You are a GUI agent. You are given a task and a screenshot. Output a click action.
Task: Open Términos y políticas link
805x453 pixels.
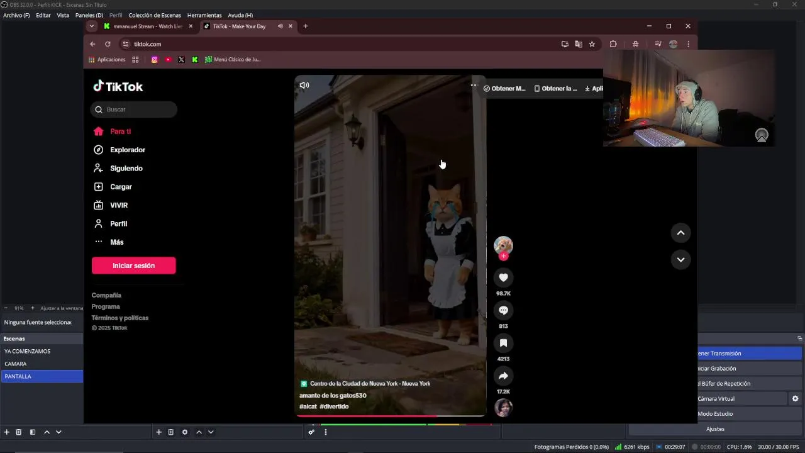[120, 318]
